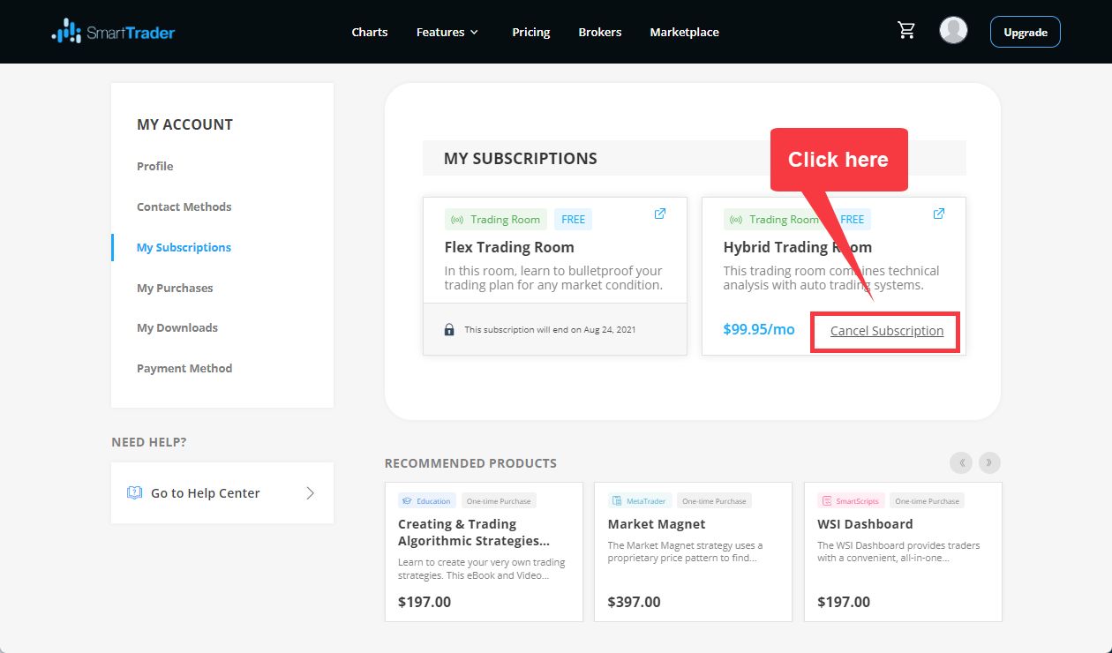Viewport: 1112px width, 653px height.
Task: Open Flex Trading Room title
Action: coord(509,247)
